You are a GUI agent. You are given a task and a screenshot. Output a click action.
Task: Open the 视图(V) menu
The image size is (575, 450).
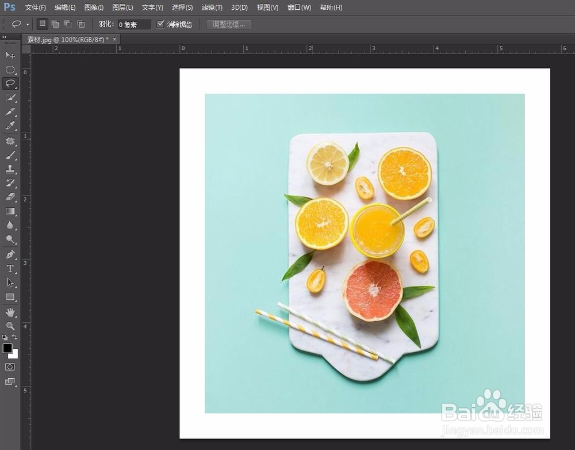pyautogui.click(x=267, y=7)
